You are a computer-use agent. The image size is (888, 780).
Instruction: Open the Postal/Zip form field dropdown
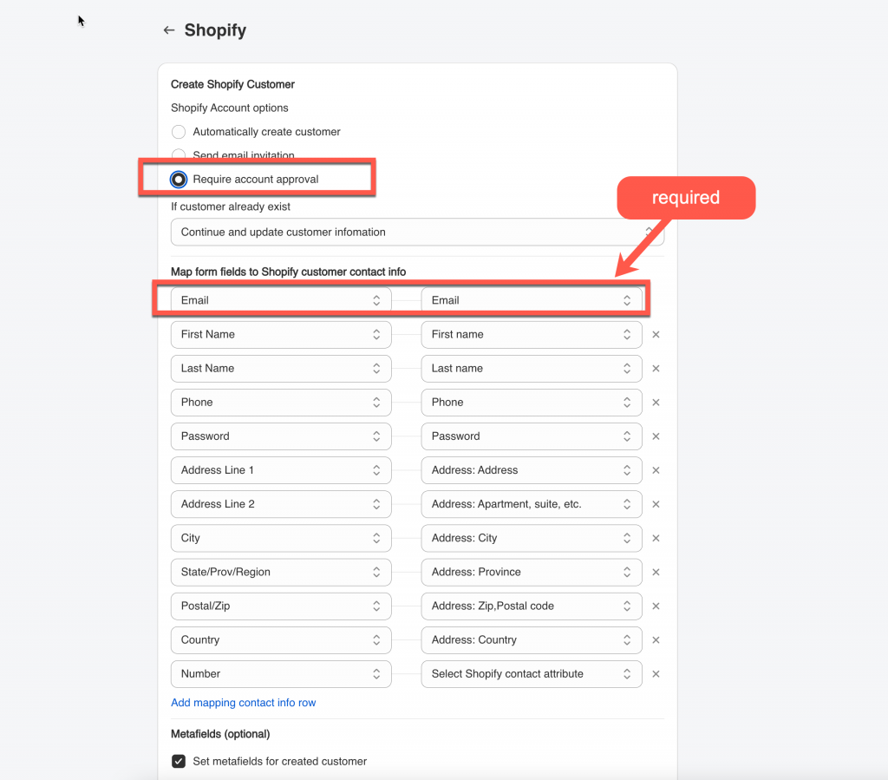pos(281,606)
